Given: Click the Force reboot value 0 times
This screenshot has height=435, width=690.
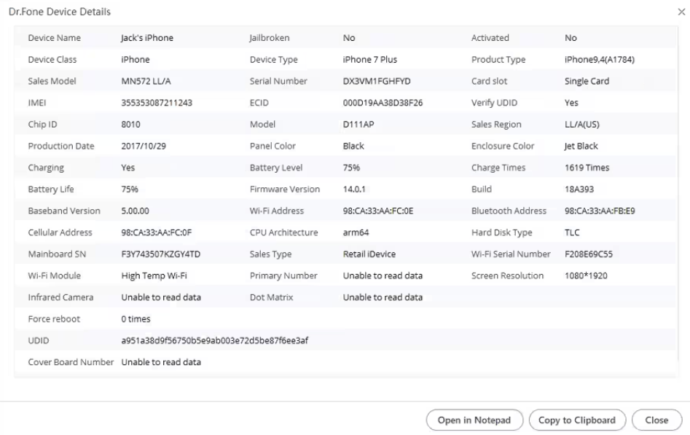Looking at the screenshot, I should coord(136,318).
